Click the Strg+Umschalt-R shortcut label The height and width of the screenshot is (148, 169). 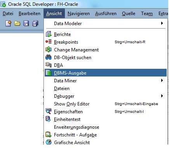pos(130,42)
